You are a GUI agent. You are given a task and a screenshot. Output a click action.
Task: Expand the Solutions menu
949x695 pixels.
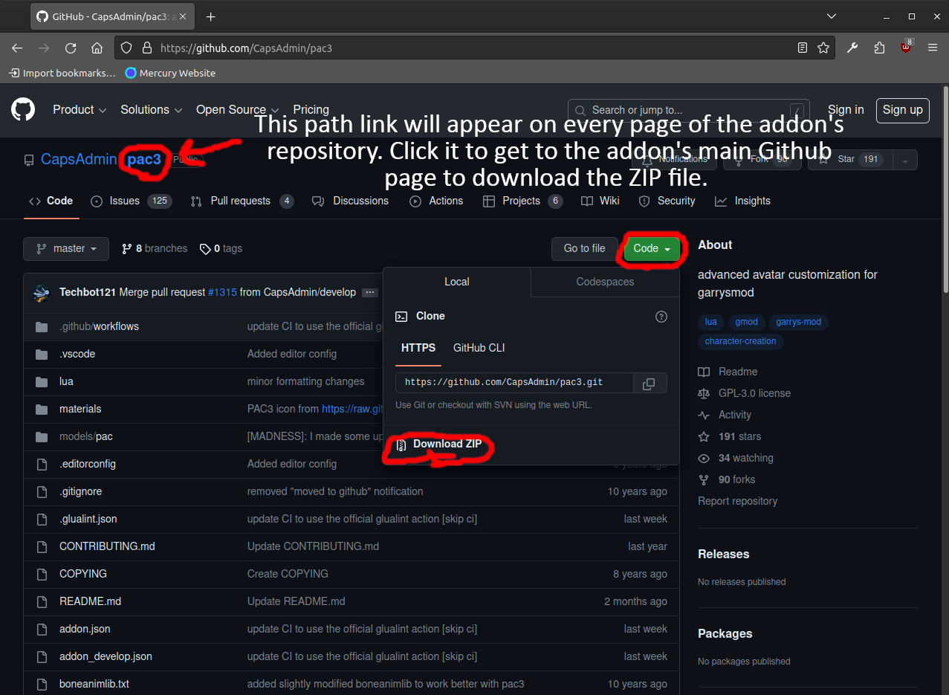coord(152,109)
